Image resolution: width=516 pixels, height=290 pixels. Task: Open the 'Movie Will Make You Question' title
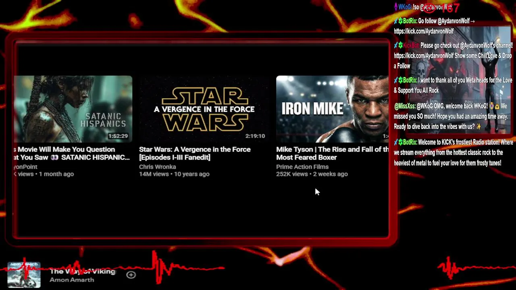[x=71, y=153]
